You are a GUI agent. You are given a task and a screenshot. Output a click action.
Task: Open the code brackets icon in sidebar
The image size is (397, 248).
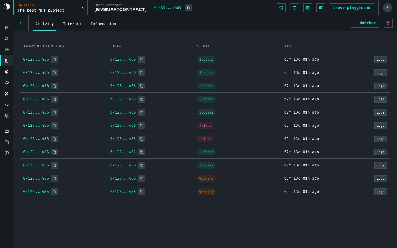point(7,105)
